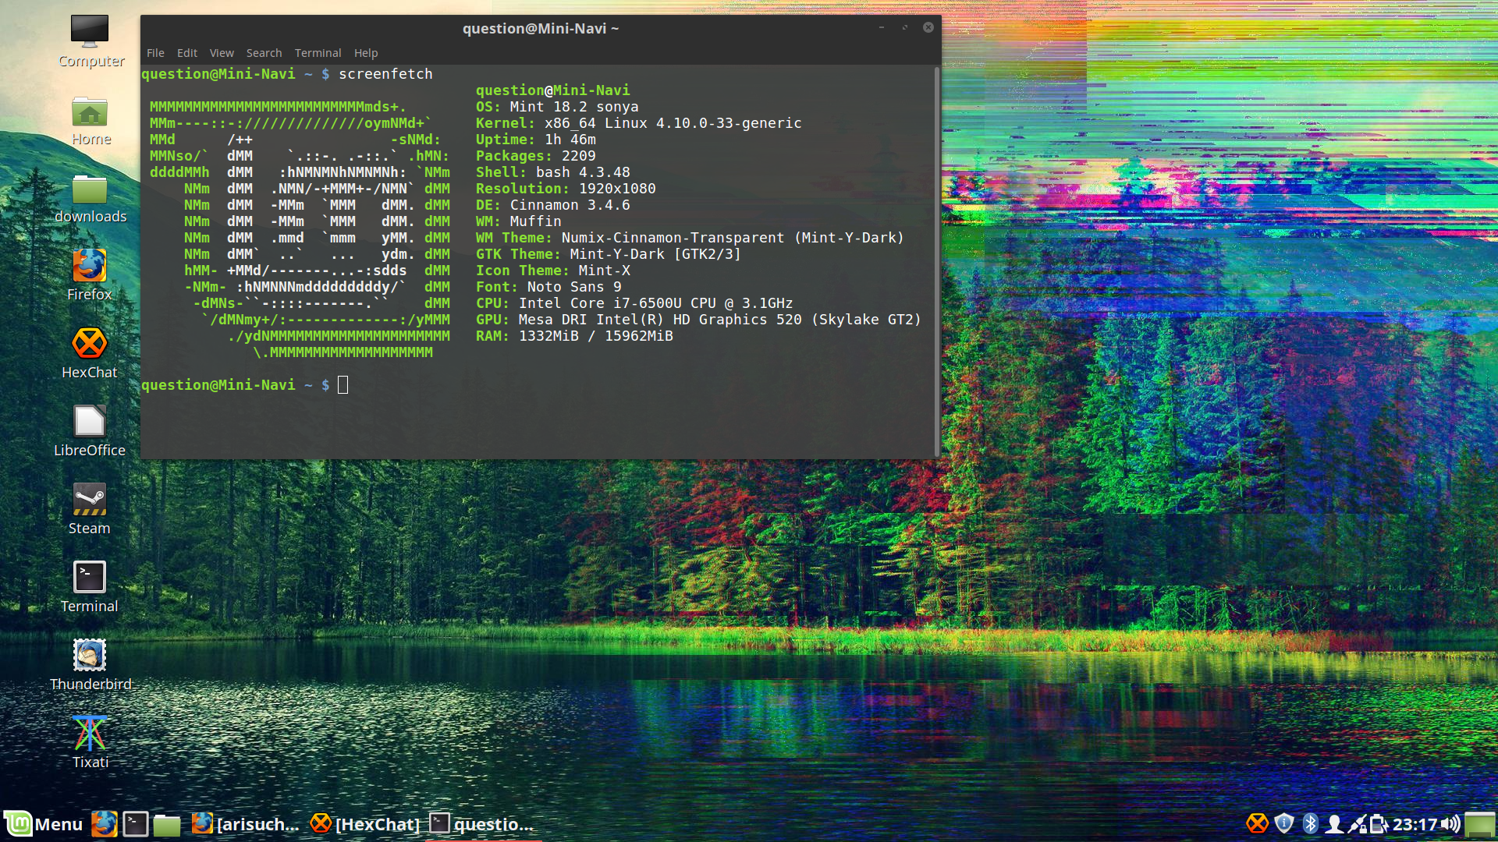Open the Terminal menu in the menu bar
Viewport: 1498px width, 842px height.
[x=318, y=53]
